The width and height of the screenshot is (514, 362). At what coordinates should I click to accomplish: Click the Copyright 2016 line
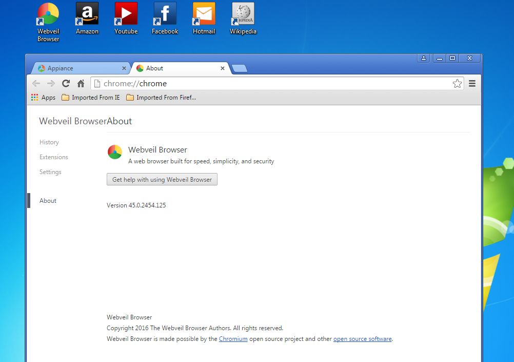coord(195,328)
